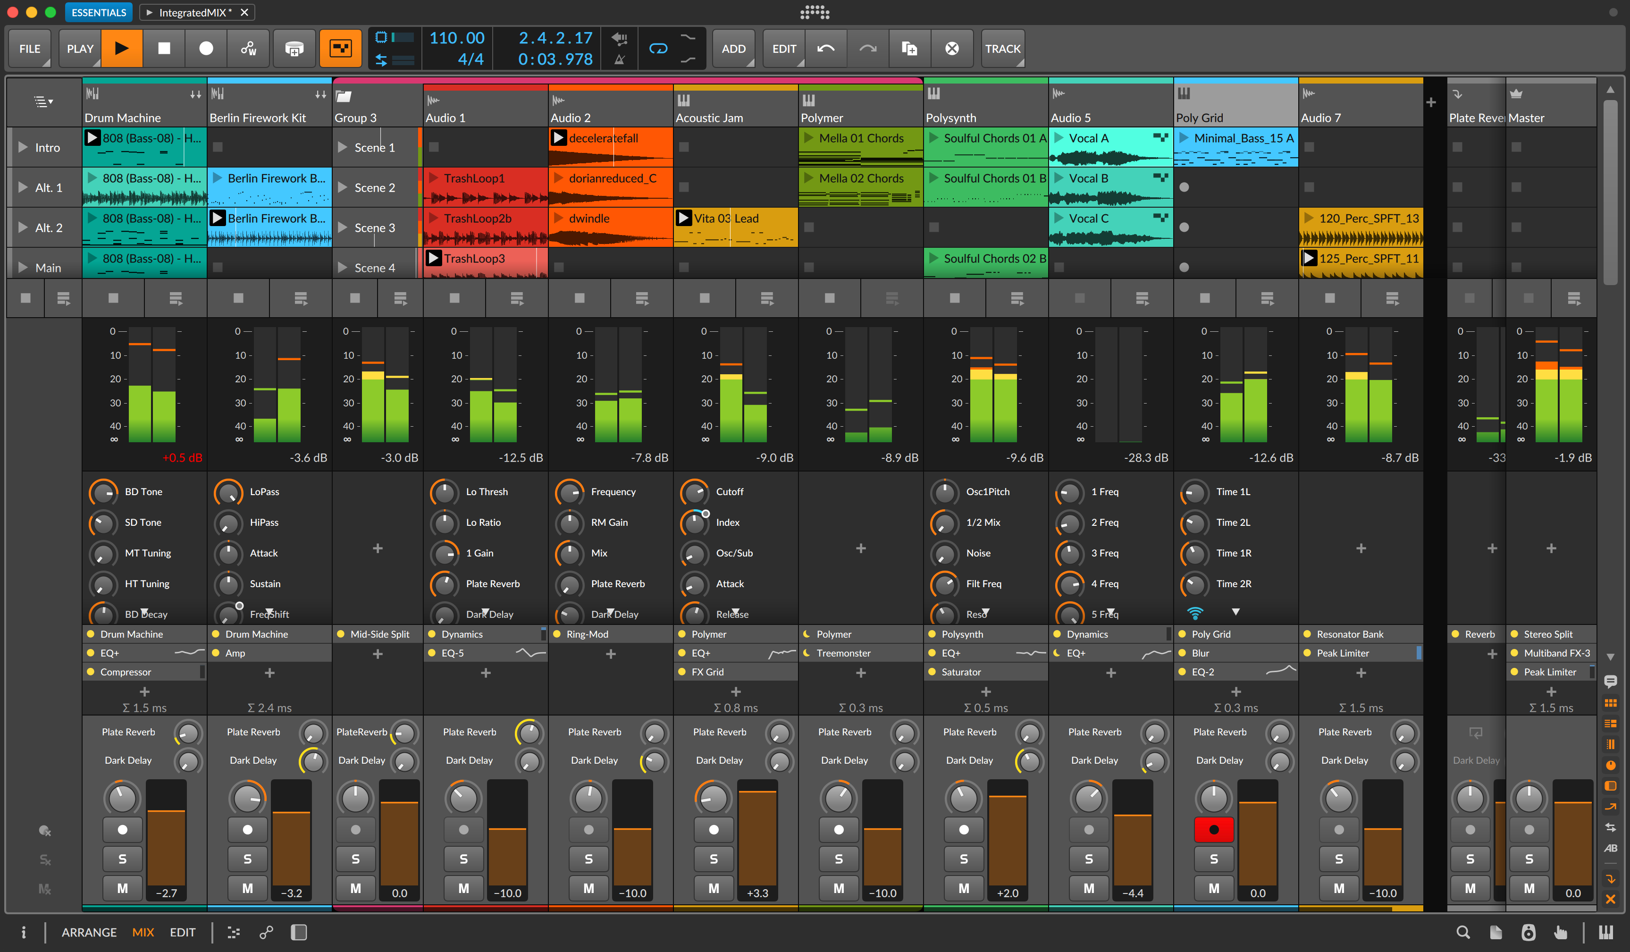This screenshot has height=952, width=1630.
Task: Click the Metronome/Click track icon
Action: point(622,59)
